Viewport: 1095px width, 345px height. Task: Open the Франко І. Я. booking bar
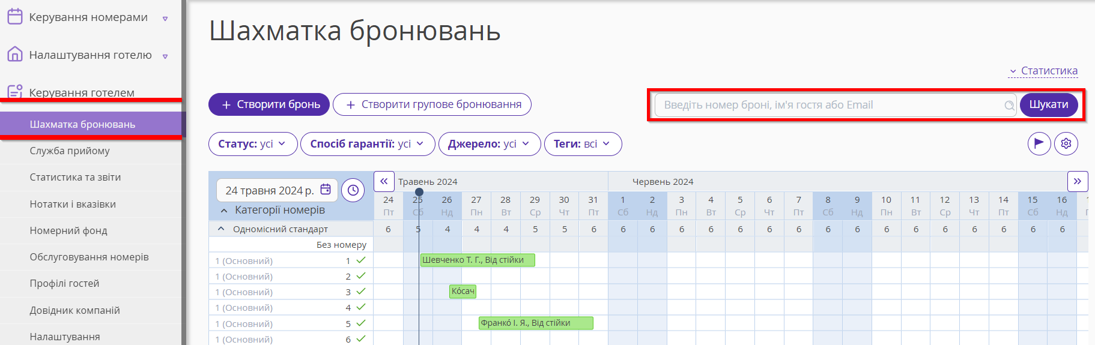click(x=536, y=323)
